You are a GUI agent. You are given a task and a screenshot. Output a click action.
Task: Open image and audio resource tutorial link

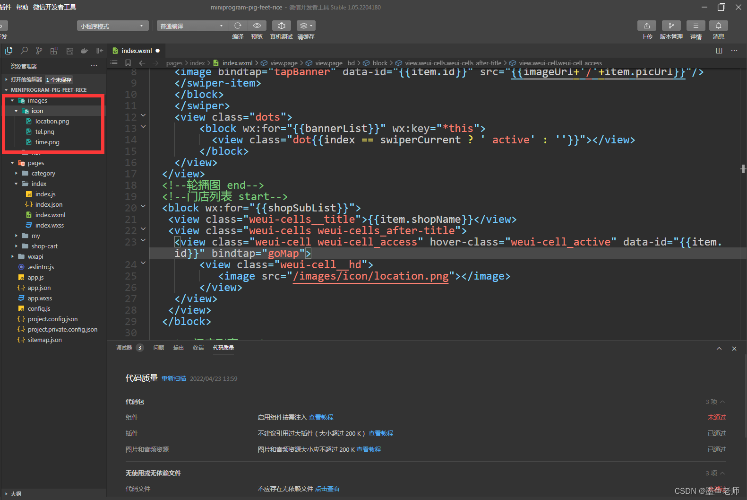(369, 449)
